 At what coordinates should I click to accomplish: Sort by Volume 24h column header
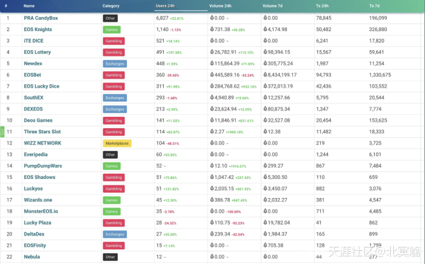(x=220, y=6)
